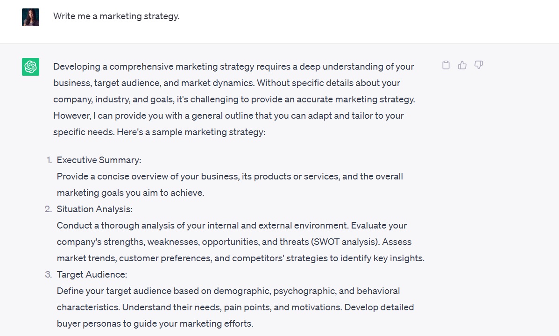Click the 'Target Audience:' heading
The height and width of the screenshot is (336, 559).
tap(92, 274)
